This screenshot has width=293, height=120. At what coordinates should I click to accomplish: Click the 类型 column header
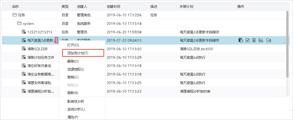(x=65, y=6)
